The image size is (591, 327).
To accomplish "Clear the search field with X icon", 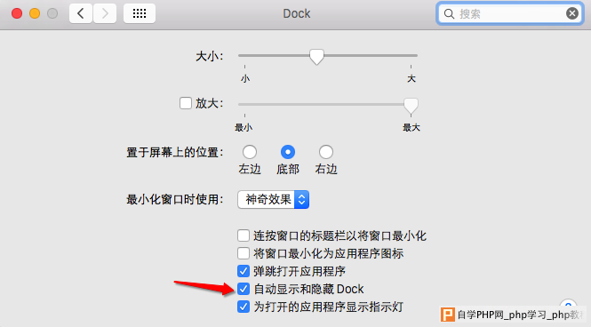I will pos(572,13).
